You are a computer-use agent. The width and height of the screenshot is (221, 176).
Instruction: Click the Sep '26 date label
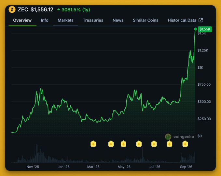tap(186, 167)
